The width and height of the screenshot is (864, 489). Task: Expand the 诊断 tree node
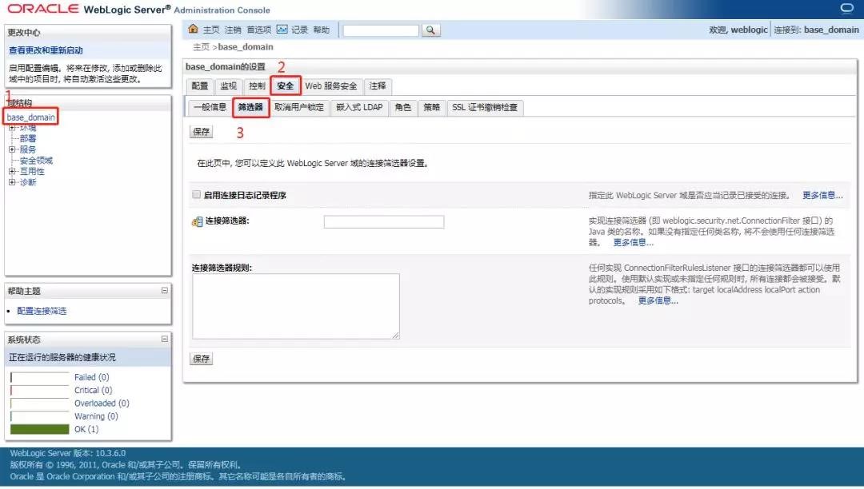tap(12, 182)
